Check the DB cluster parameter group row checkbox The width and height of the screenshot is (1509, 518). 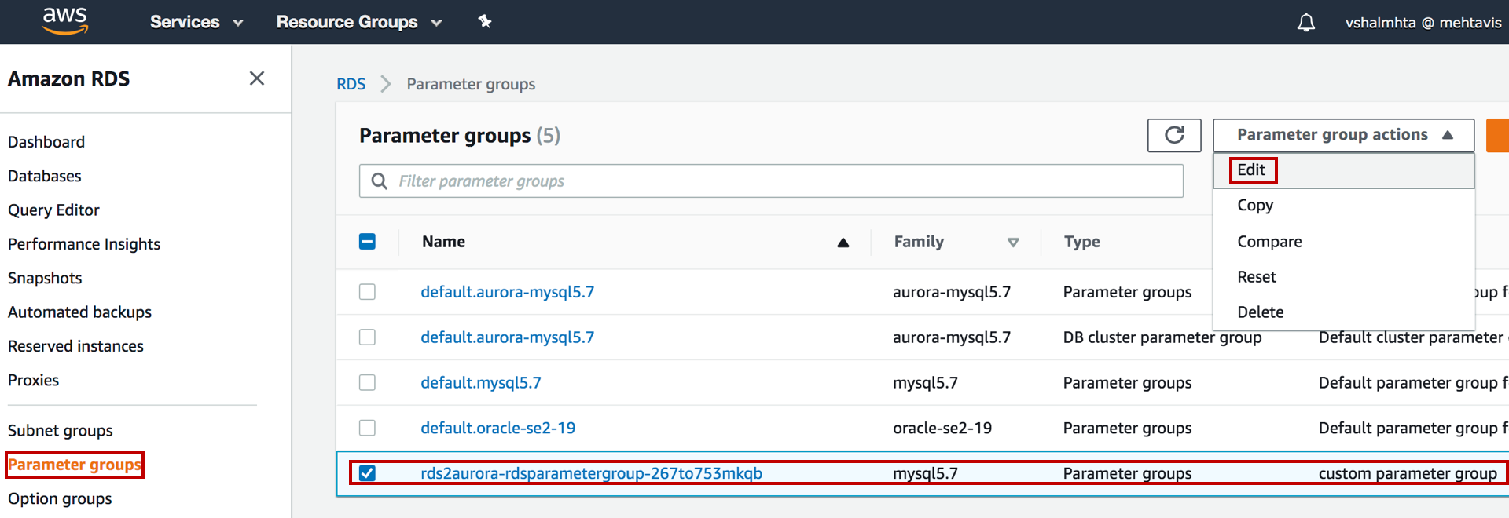367,337
